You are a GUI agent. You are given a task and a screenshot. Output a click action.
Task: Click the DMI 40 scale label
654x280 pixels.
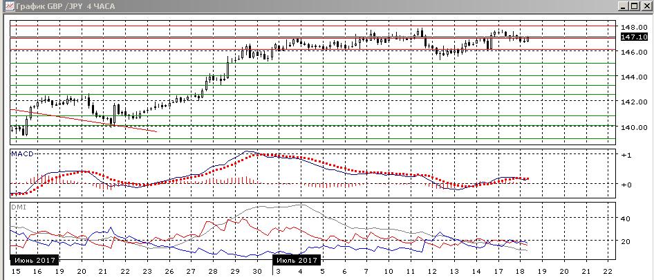626,218
